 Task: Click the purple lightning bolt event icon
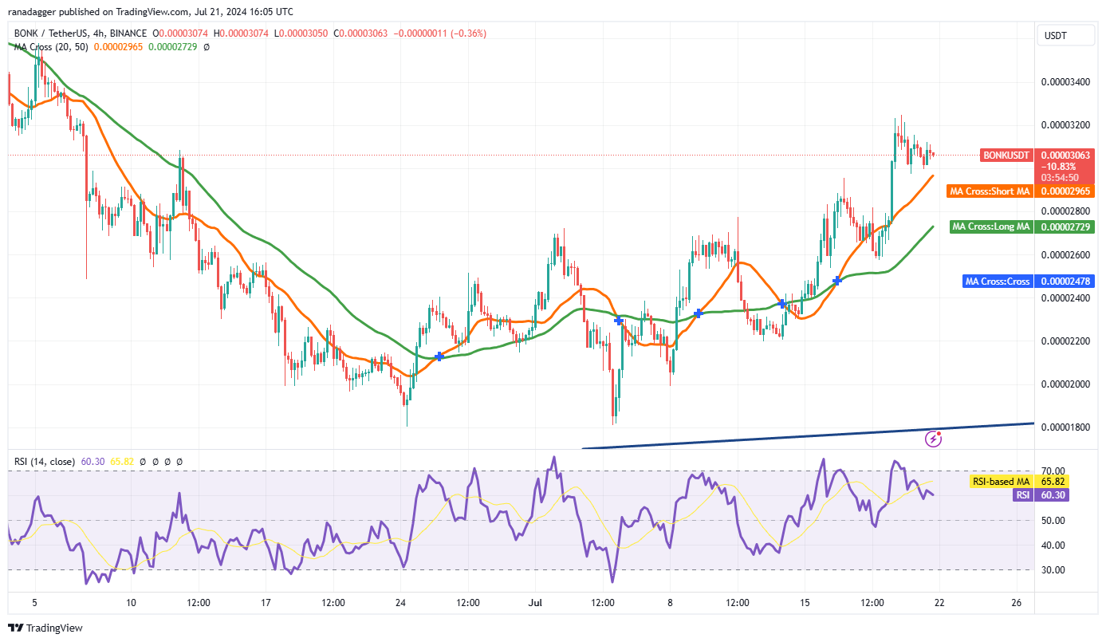coord(933,438)
